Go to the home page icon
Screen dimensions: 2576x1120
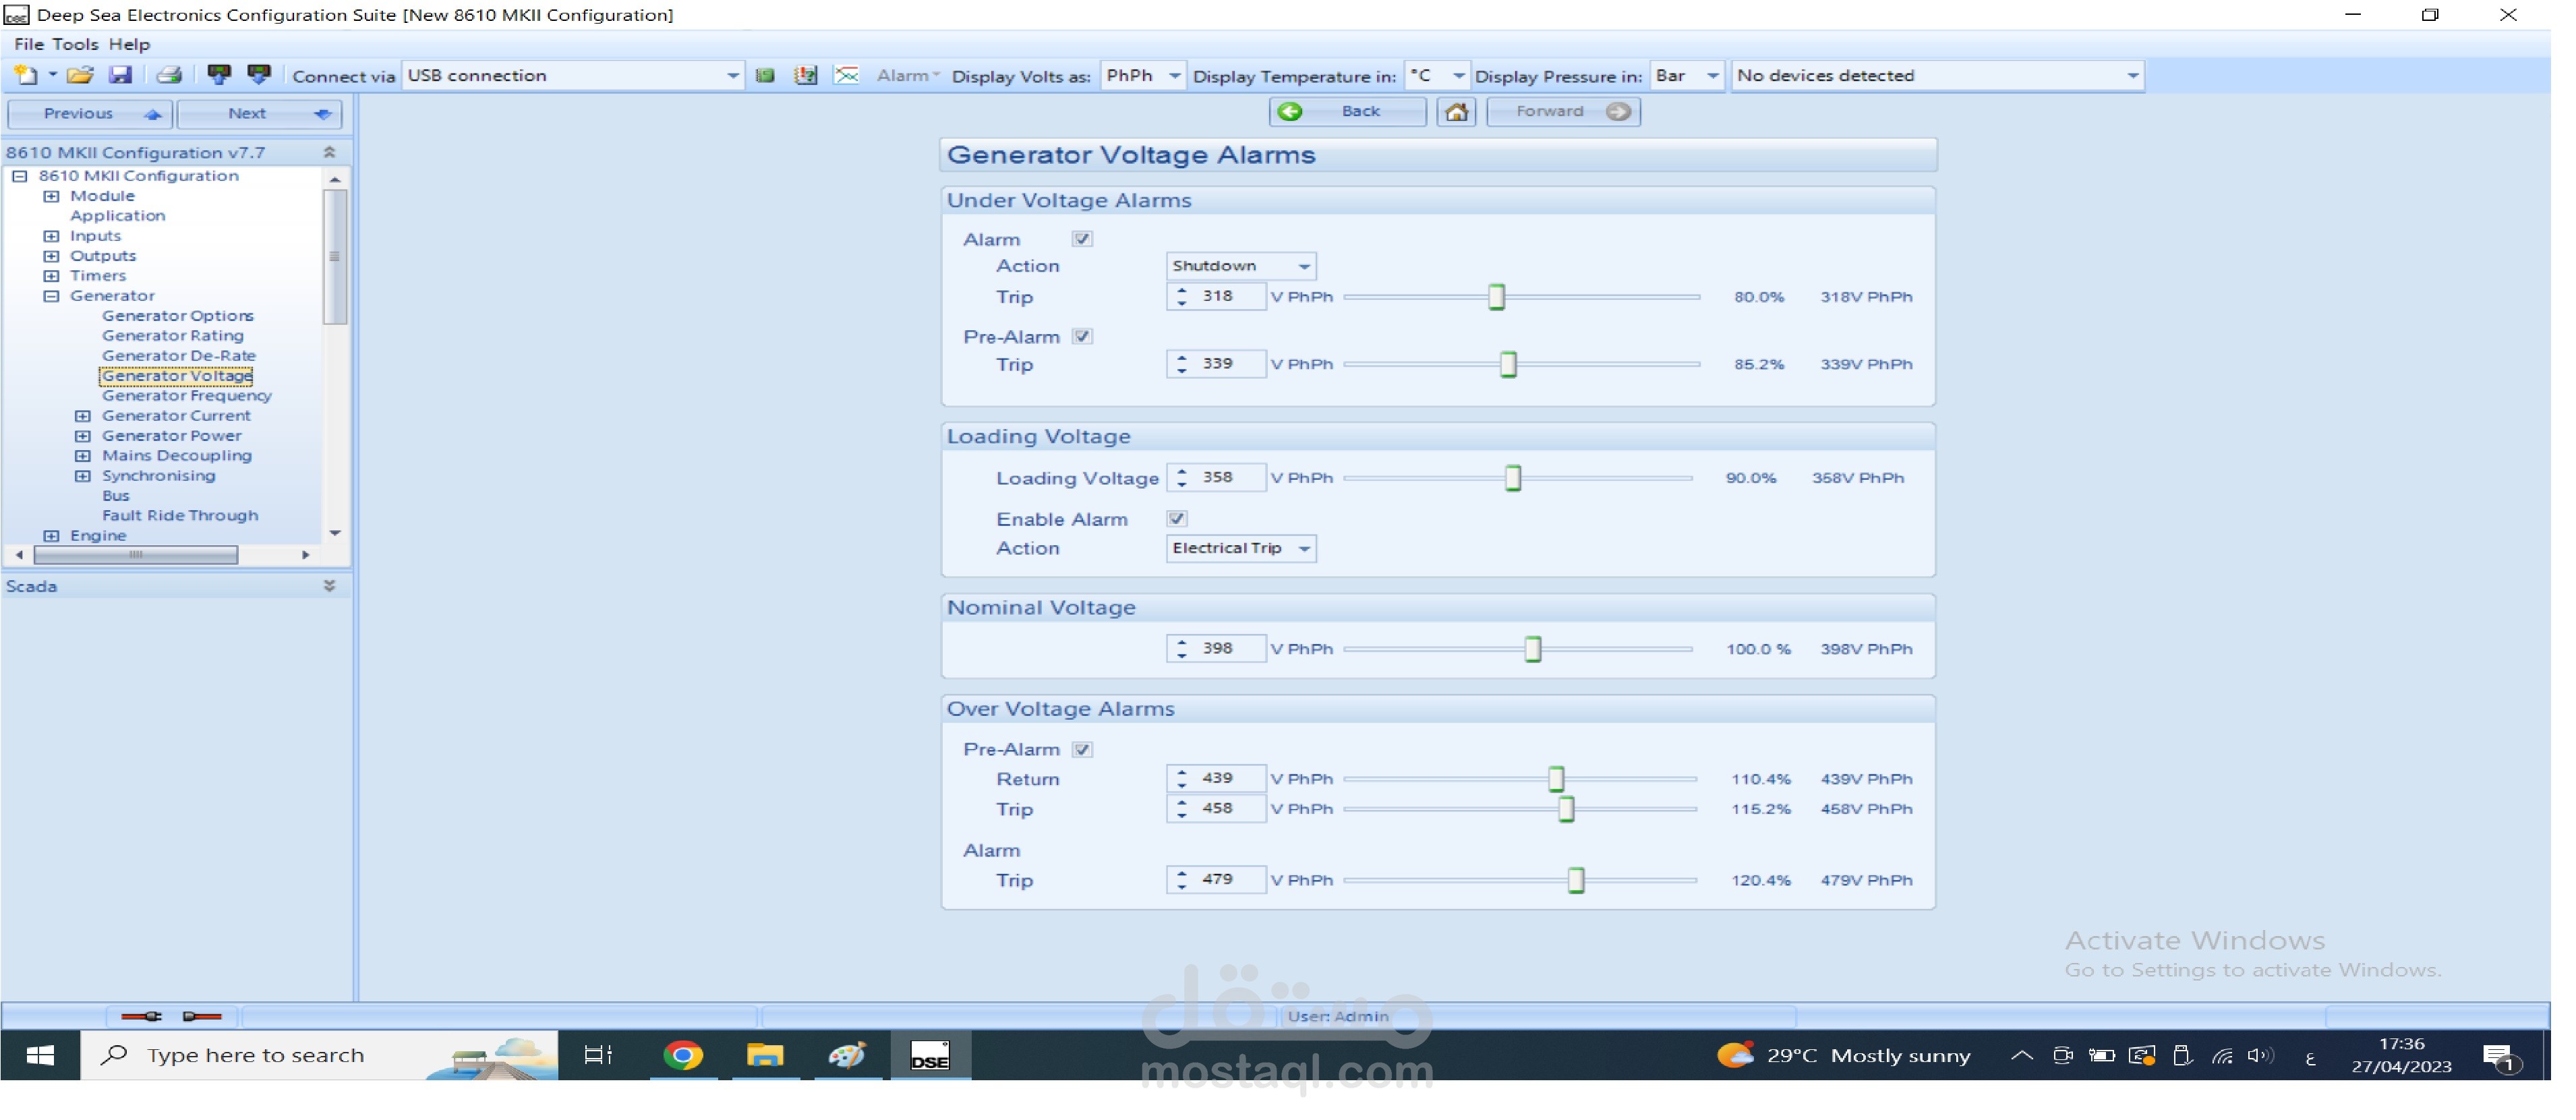(x=1457, y=112)
